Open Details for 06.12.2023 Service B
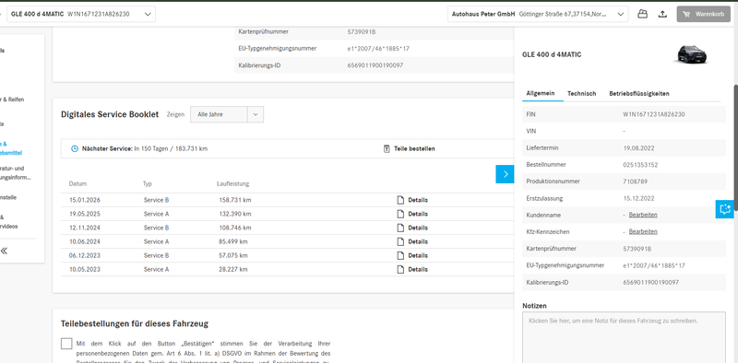The width and height of the screenshot is (738, 363). (418, 255)
